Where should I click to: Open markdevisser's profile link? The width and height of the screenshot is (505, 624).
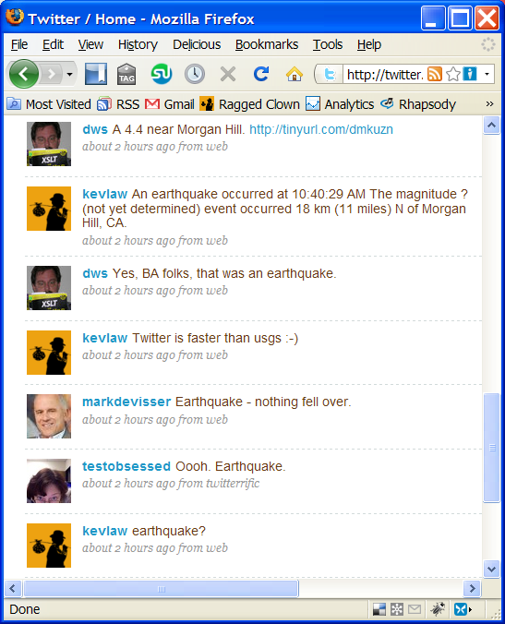[126, 402]
